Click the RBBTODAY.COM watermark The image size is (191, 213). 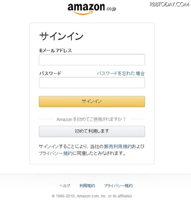point(170,4)
